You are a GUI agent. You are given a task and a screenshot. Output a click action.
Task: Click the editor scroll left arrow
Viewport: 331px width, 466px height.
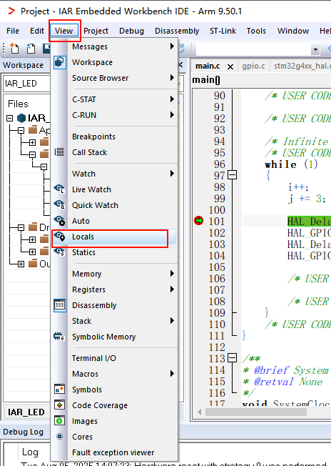pos(199,412)
